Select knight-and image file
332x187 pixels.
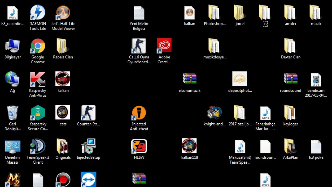pyautogui.click(x=214, y=113)
